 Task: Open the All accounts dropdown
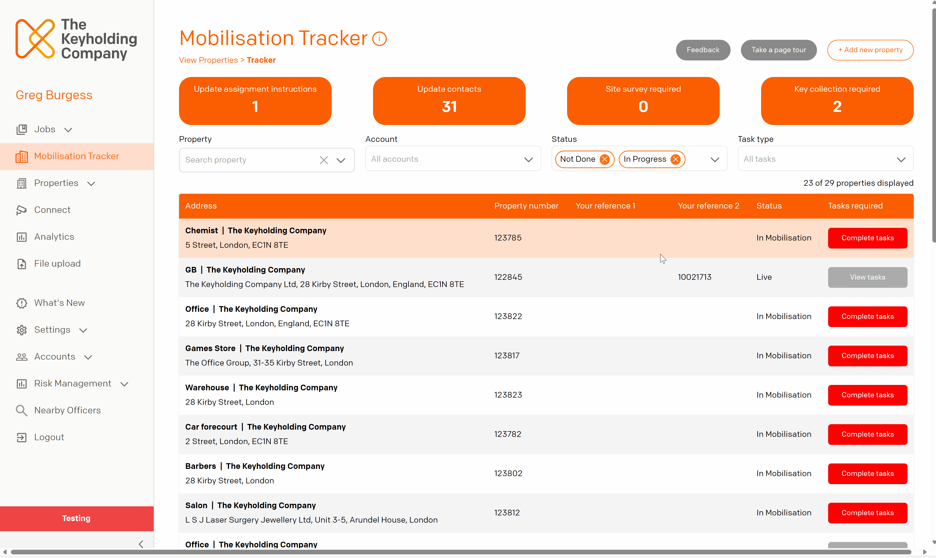(453, 159)
